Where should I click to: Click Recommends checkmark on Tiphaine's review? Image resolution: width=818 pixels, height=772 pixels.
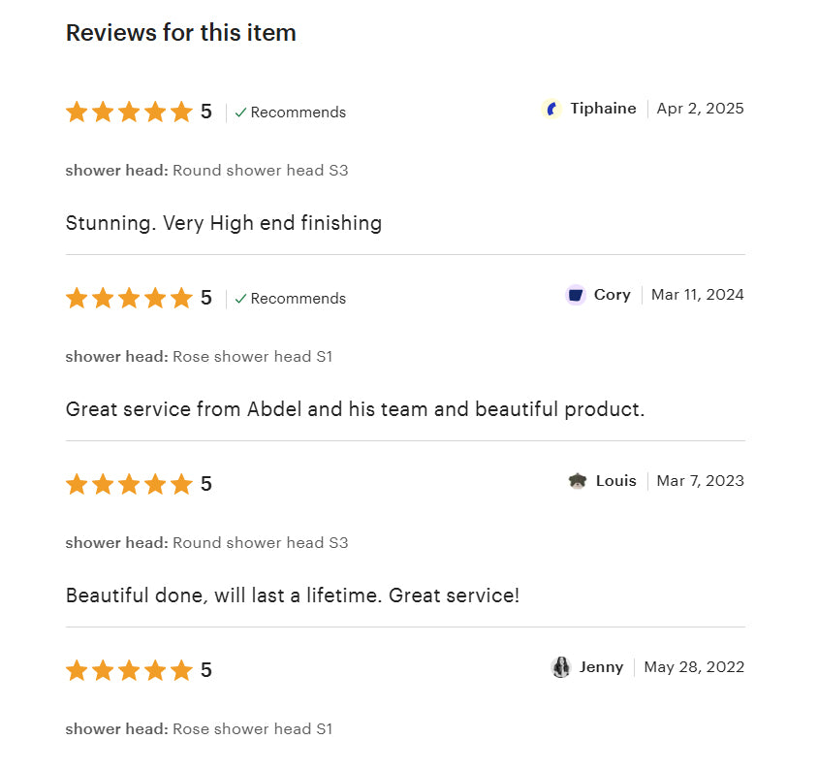click(x=241, y=113)
